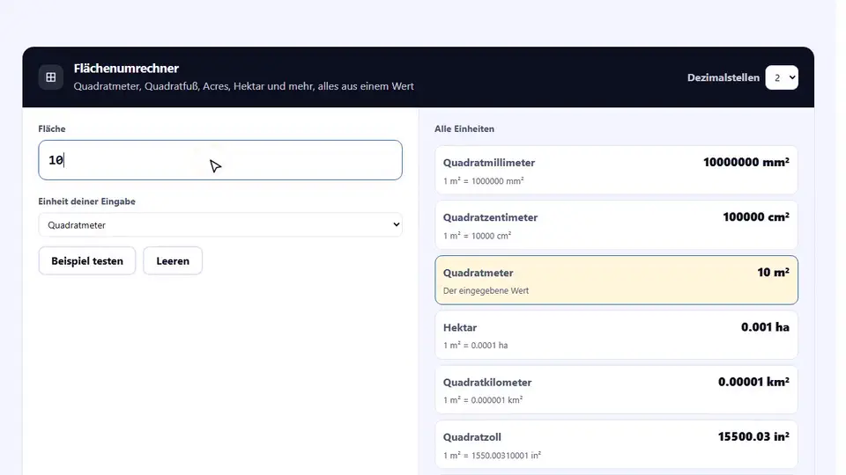The width and height of the screenshot is (846, 475).
Task: Select the highlighted Quadratmeter result card
Action: pos(616,280)
